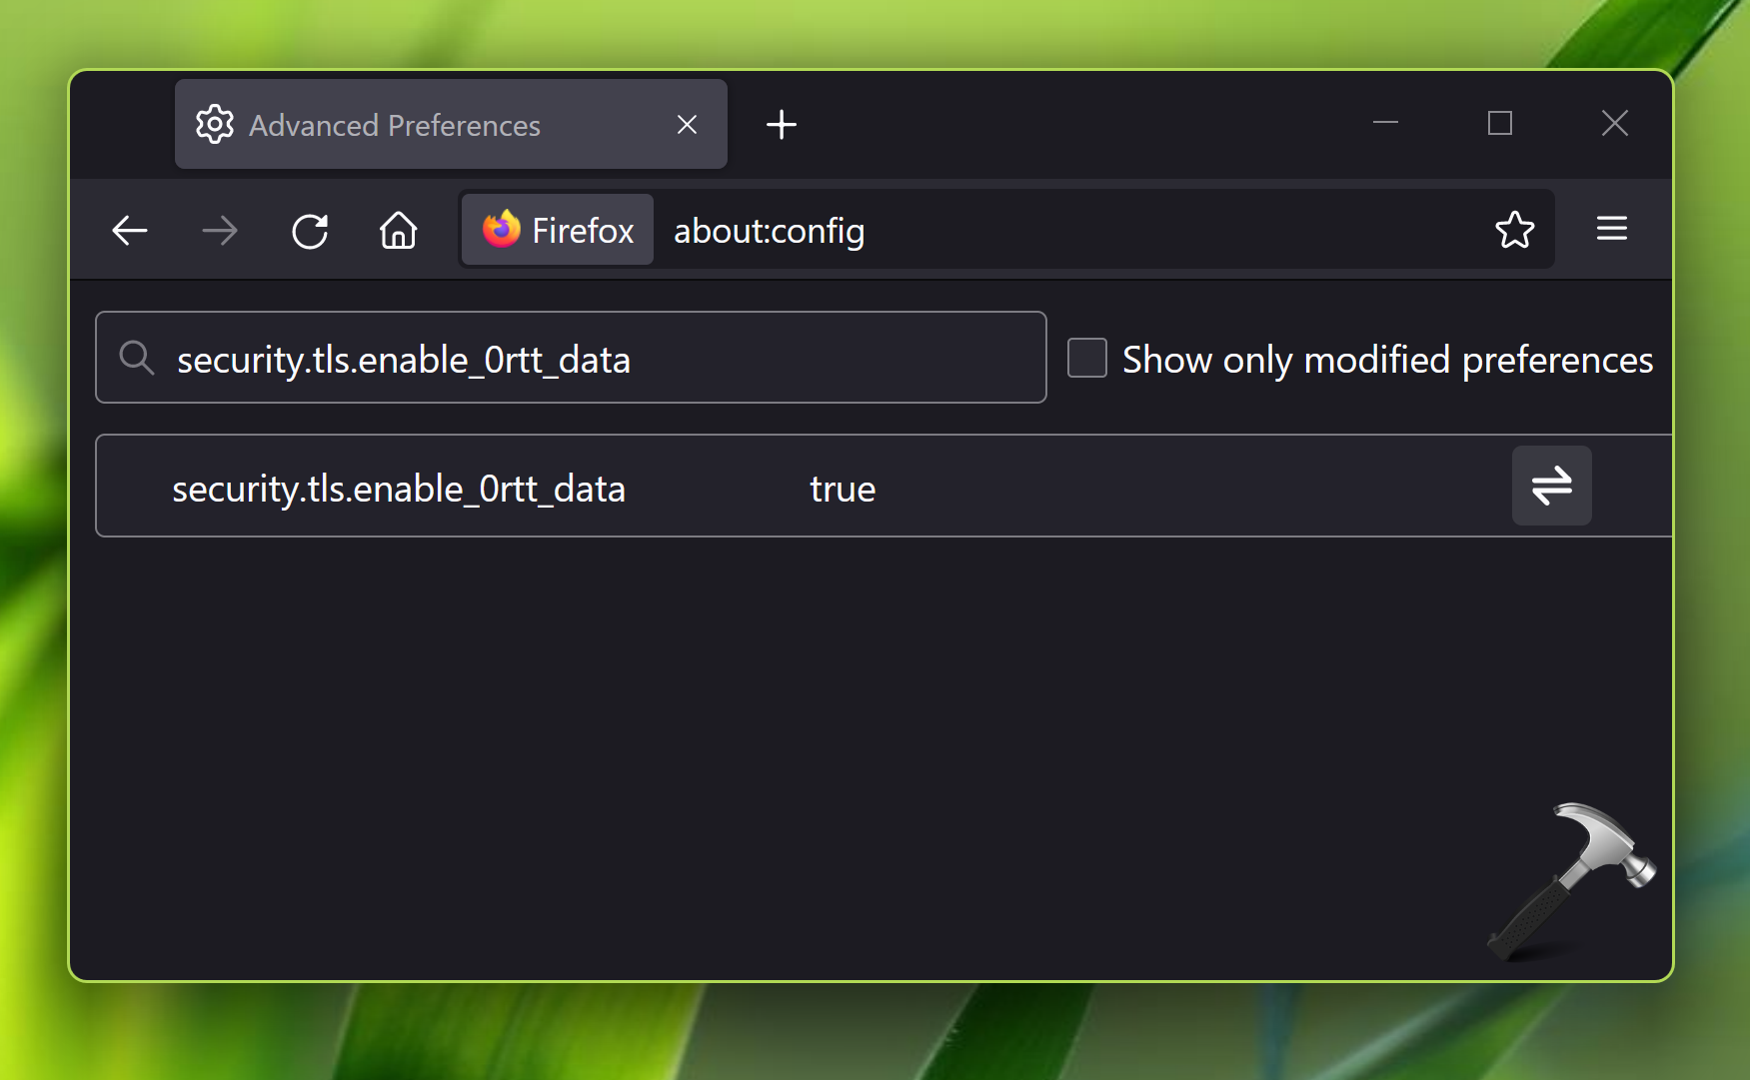Click the Show only modified preferences label
1750x1080 pixels.
1387,360
